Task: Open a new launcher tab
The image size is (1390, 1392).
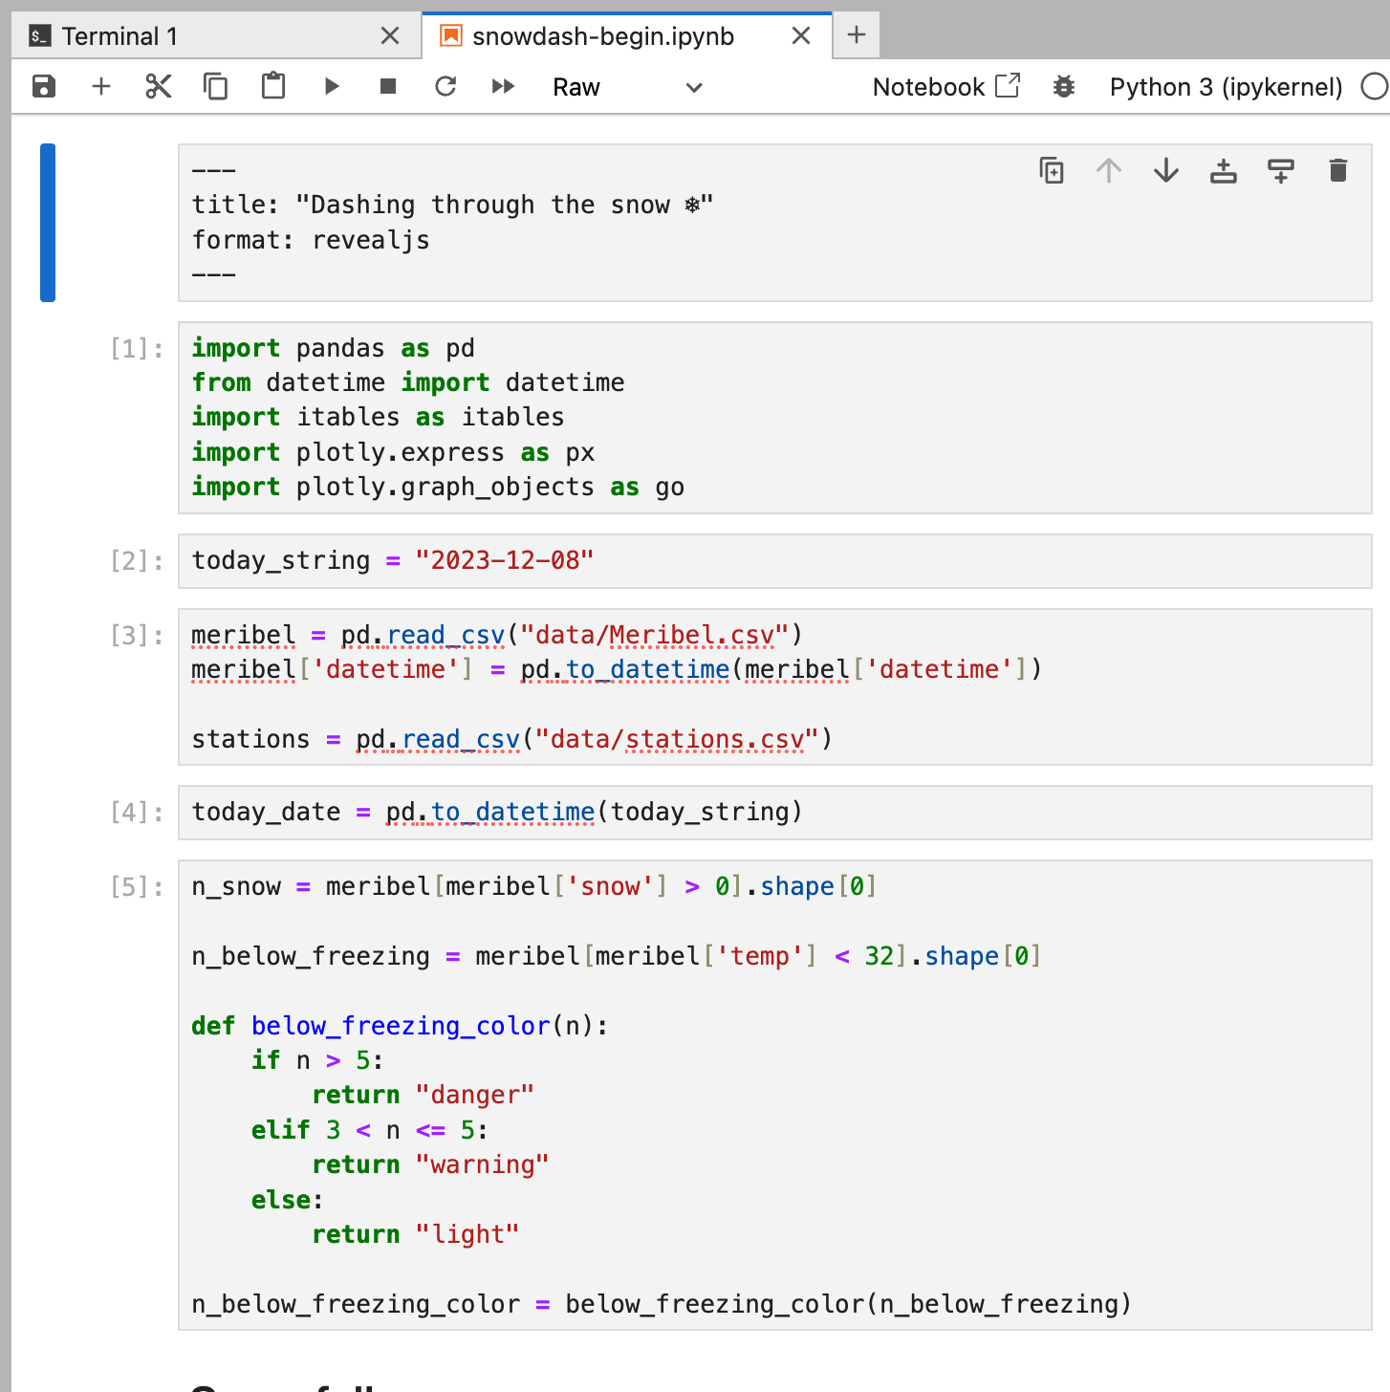Action: click(857, 35)
